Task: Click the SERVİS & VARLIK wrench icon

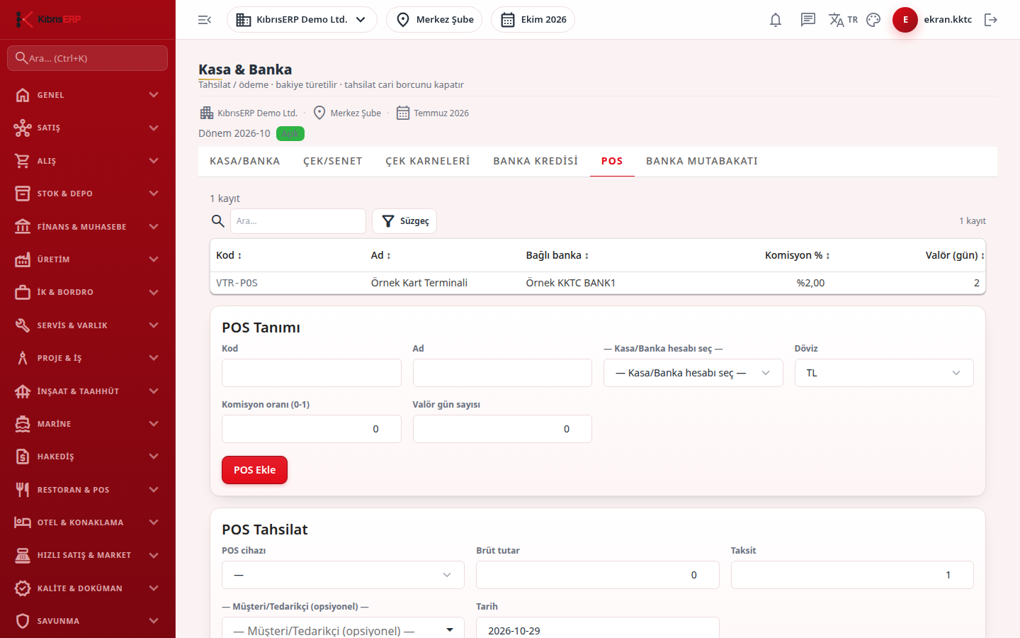Action: pyautogui.click(x=23, y=325)
